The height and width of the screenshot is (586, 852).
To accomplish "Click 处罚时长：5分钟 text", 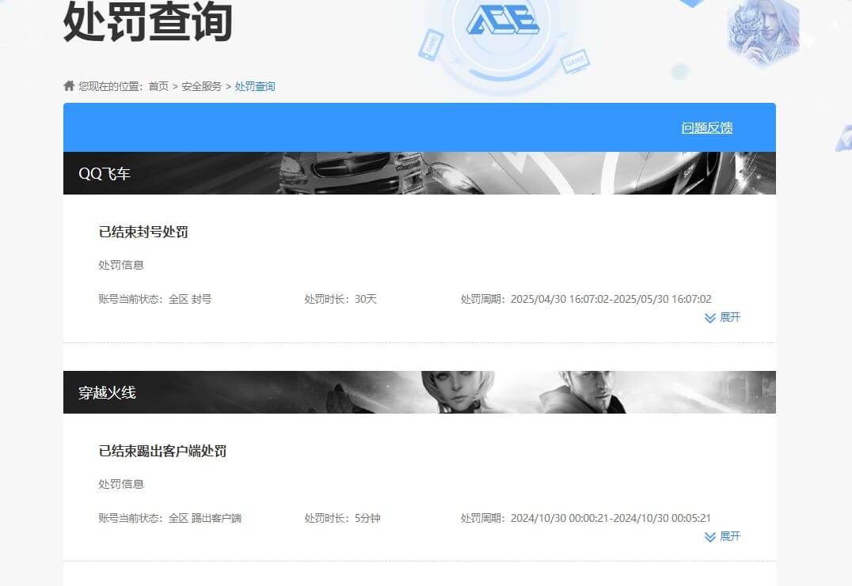I will point(342,518).
